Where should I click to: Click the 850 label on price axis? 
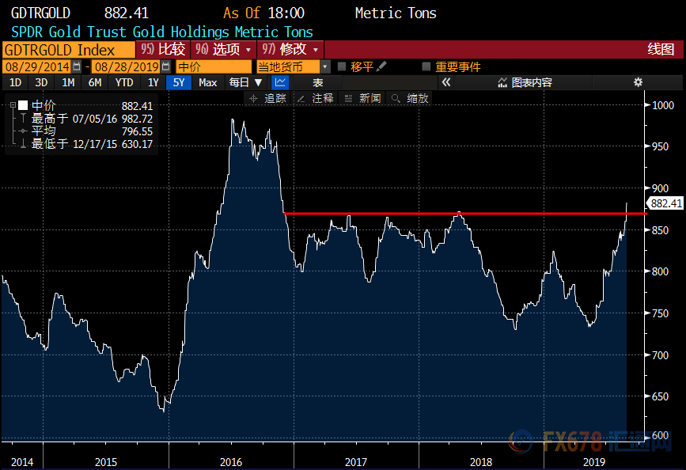[x=660, y=230]
